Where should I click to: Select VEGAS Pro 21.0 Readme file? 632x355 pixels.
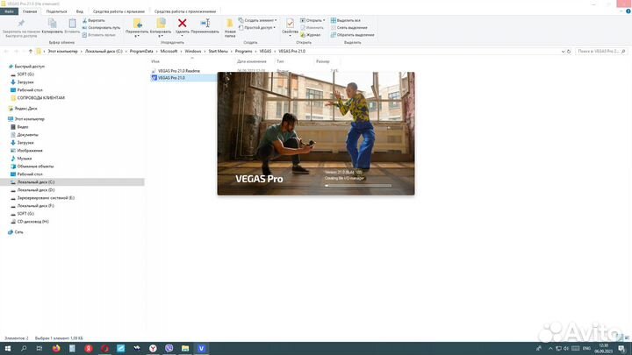(x=178, y=71)
